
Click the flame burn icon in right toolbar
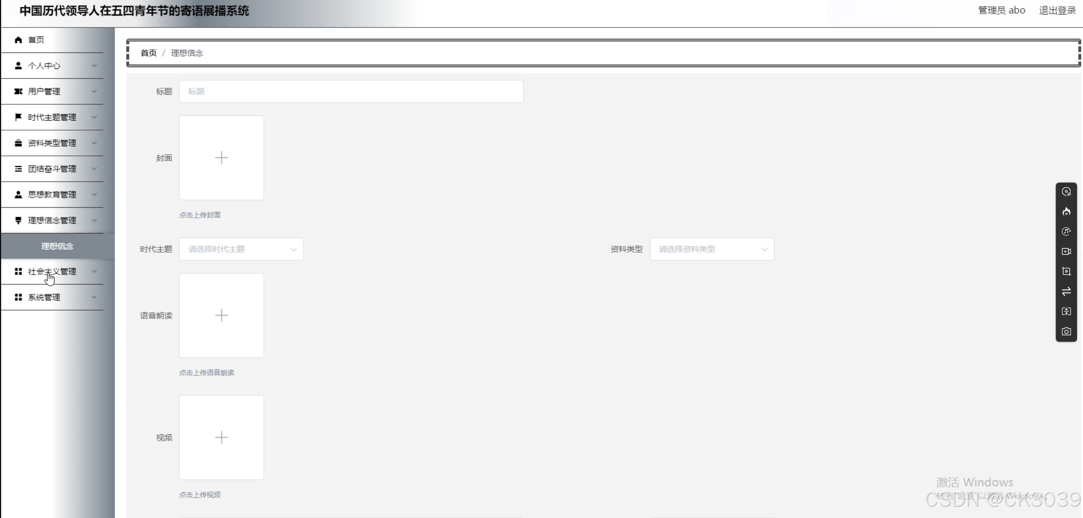pos(1066,211)
